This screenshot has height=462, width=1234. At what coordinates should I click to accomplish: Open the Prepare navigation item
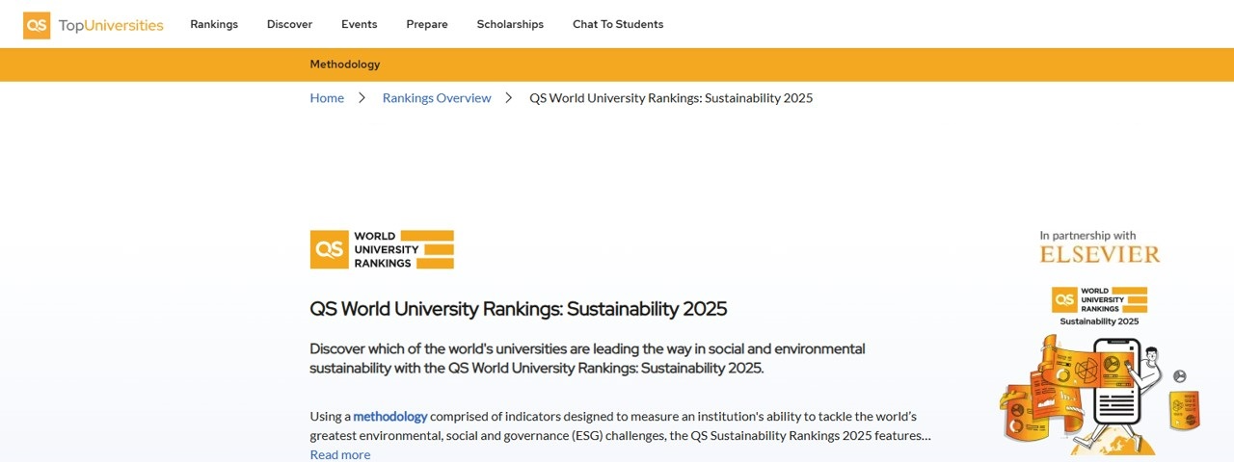[x=426, y=24]
